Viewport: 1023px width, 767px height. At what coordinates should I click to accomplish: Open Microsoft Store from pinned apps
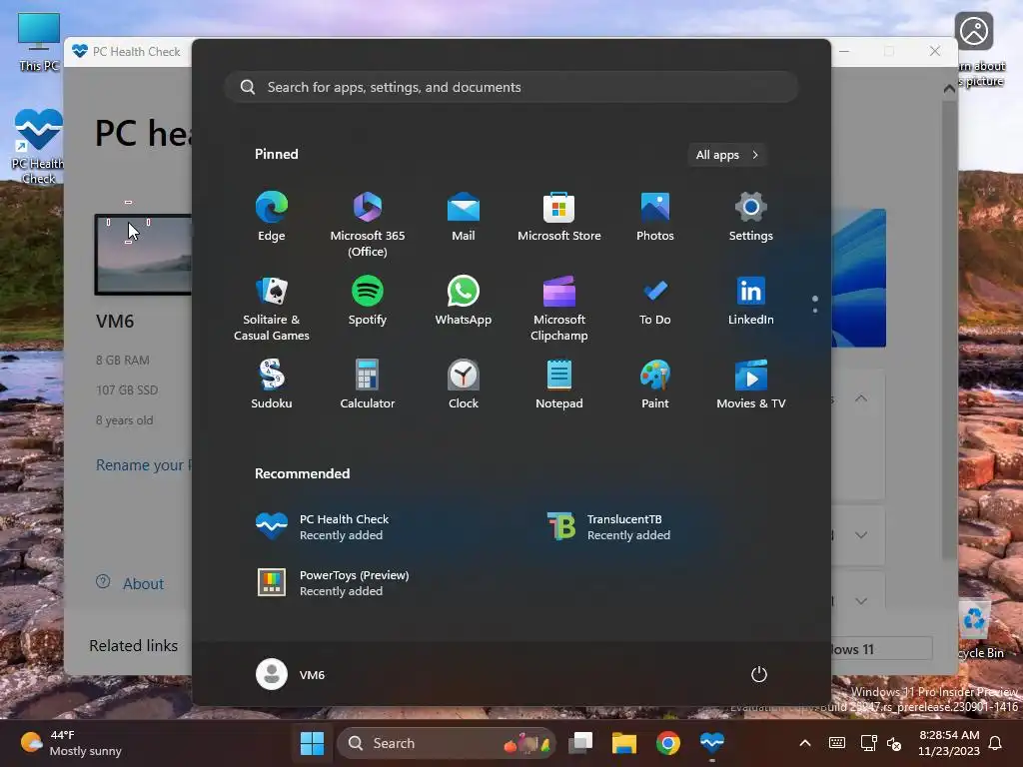[559, 217]
